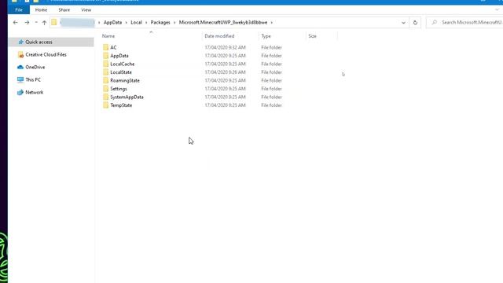Click the File folder type of Settings

(271, 89)
